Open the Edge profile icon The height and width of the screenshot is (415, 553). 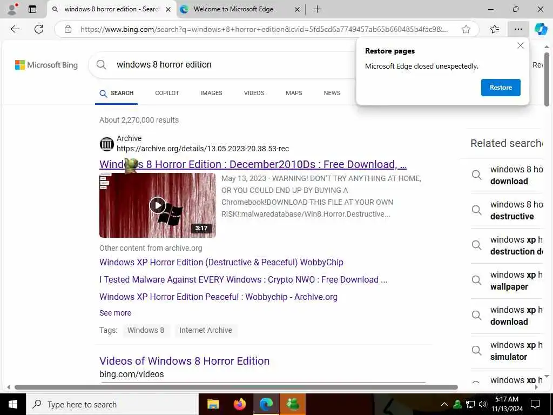pyautogui.click(x=12, y=9)
